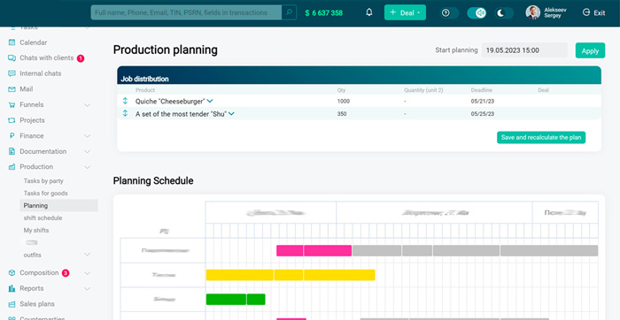
Task: Open Chats with clients
Action: pyautogui.click(x=47, y=58)
